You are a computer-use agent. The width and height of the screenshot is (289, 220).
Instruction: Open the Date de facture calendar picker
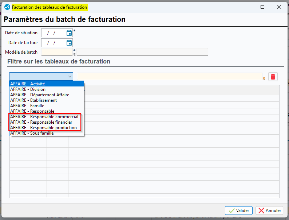[x=69, y=43]
